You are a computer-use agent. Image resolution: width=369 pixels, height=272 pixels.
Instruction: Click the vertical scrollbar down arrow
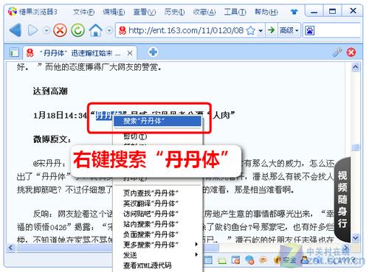[356, 238]
